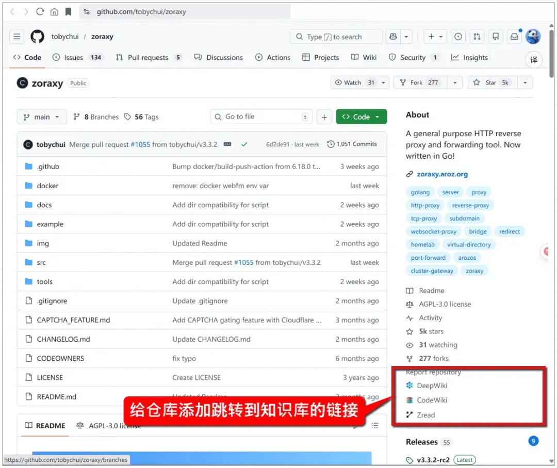
Task: Open the GitHub hamburger navigation menu
Action: pos(17,37)
